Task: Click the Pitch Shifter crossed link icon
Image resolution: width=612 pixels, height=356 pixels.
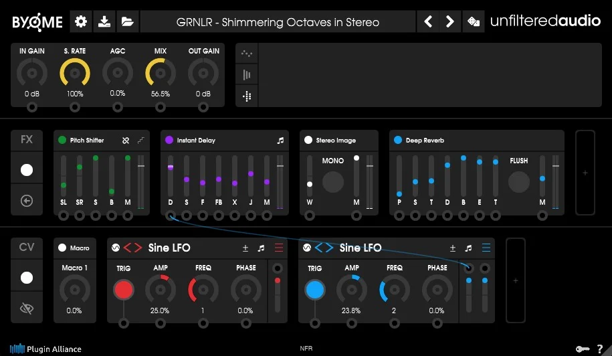Action: point(126,140)
